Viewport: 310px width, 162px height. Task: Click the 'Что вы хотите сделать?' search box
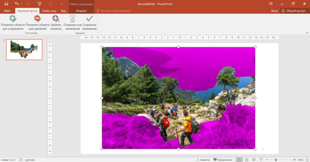114,11
